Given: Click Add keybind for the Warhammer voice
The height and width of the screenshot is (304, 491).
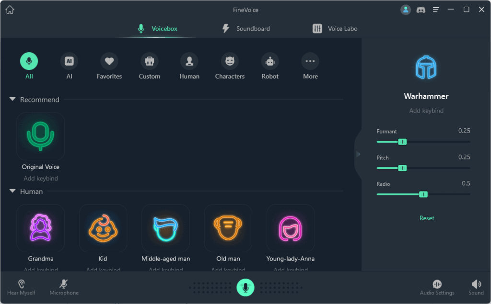Looking at the screenshot, I should click(426, 110).
